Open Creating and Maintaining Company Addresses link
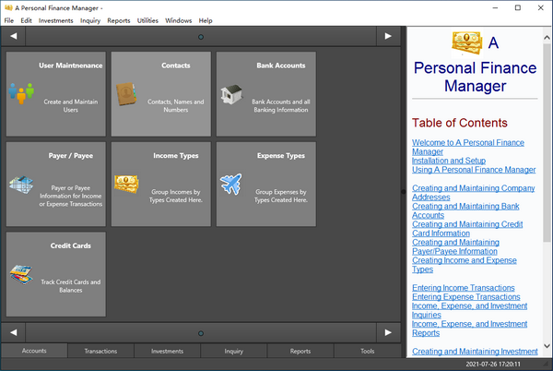This screenshot has width=553, height=371. pos(474,193)
